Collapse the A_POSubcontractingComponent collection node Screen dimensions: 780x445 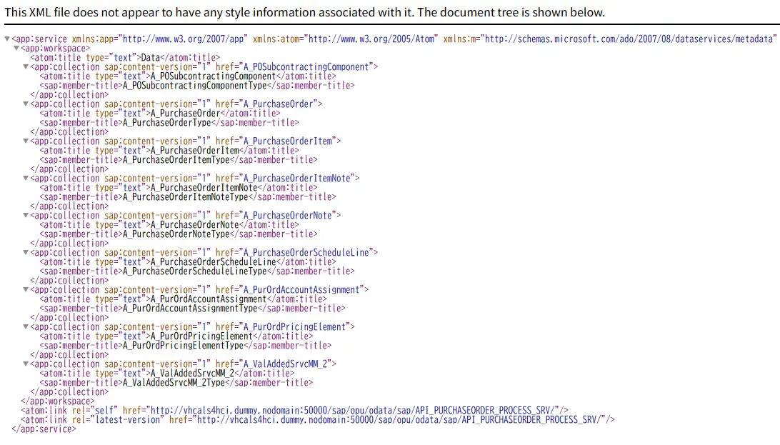[26, 67]
